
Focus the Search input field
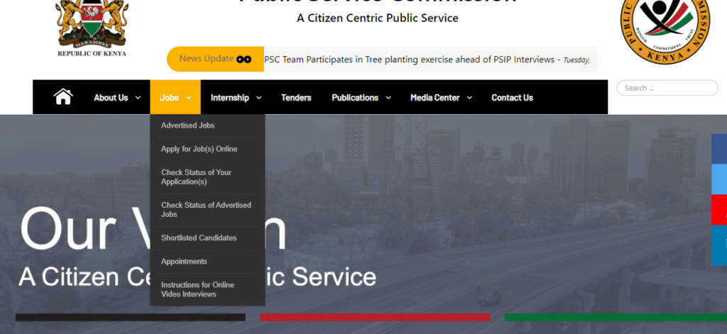click(667, 88)
